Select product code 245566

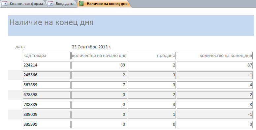pos(47,75)
